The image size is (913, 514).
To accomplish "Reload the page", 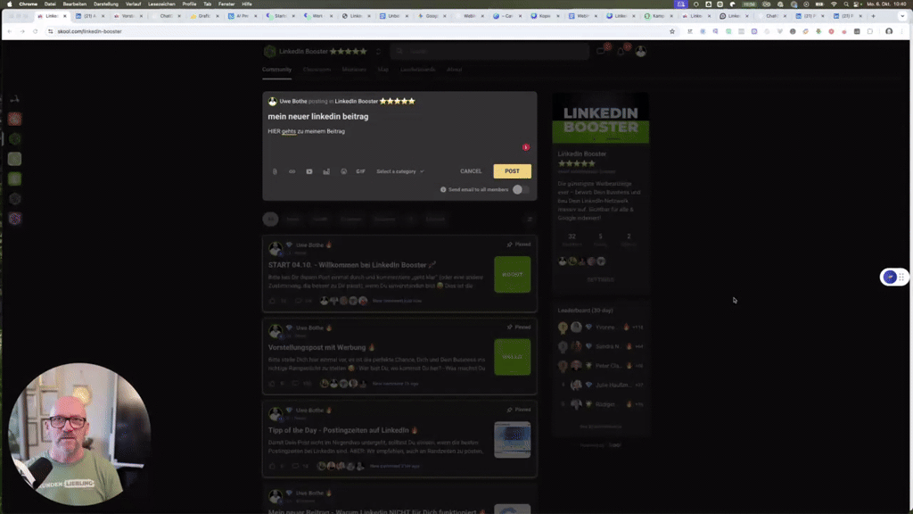I will pyautogui.click(x=36, y=31).
